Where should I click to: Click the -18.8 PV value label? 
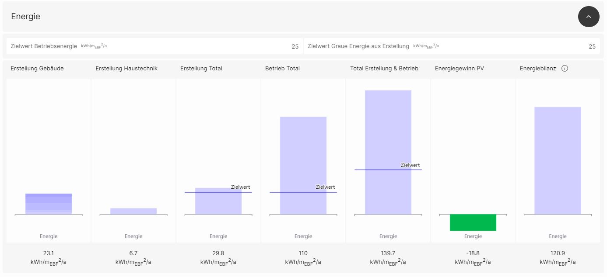tap(473, 253)
